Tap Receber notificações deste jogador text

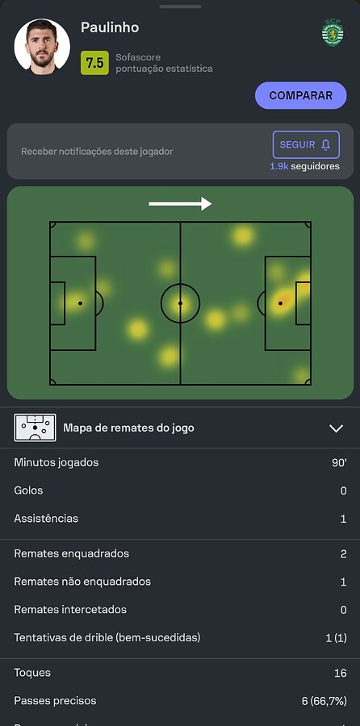pos(98,152)
